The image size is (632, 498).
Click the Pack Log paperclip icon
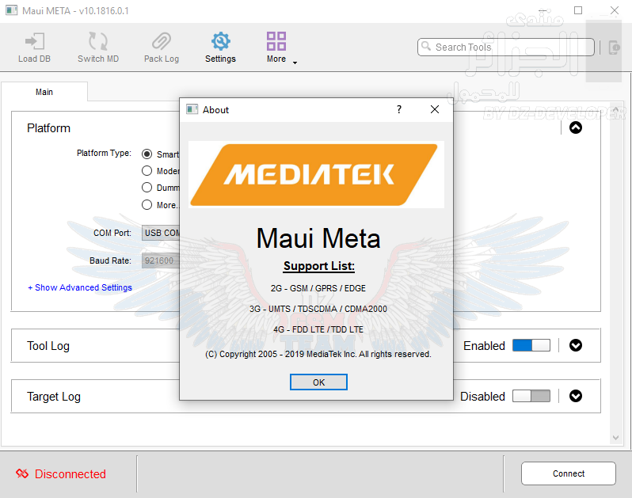pyautogui.click(x=162, y=41)
